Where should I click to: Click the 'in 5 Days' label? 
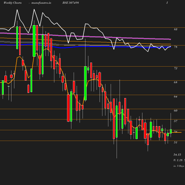click(x=179, y=166)
